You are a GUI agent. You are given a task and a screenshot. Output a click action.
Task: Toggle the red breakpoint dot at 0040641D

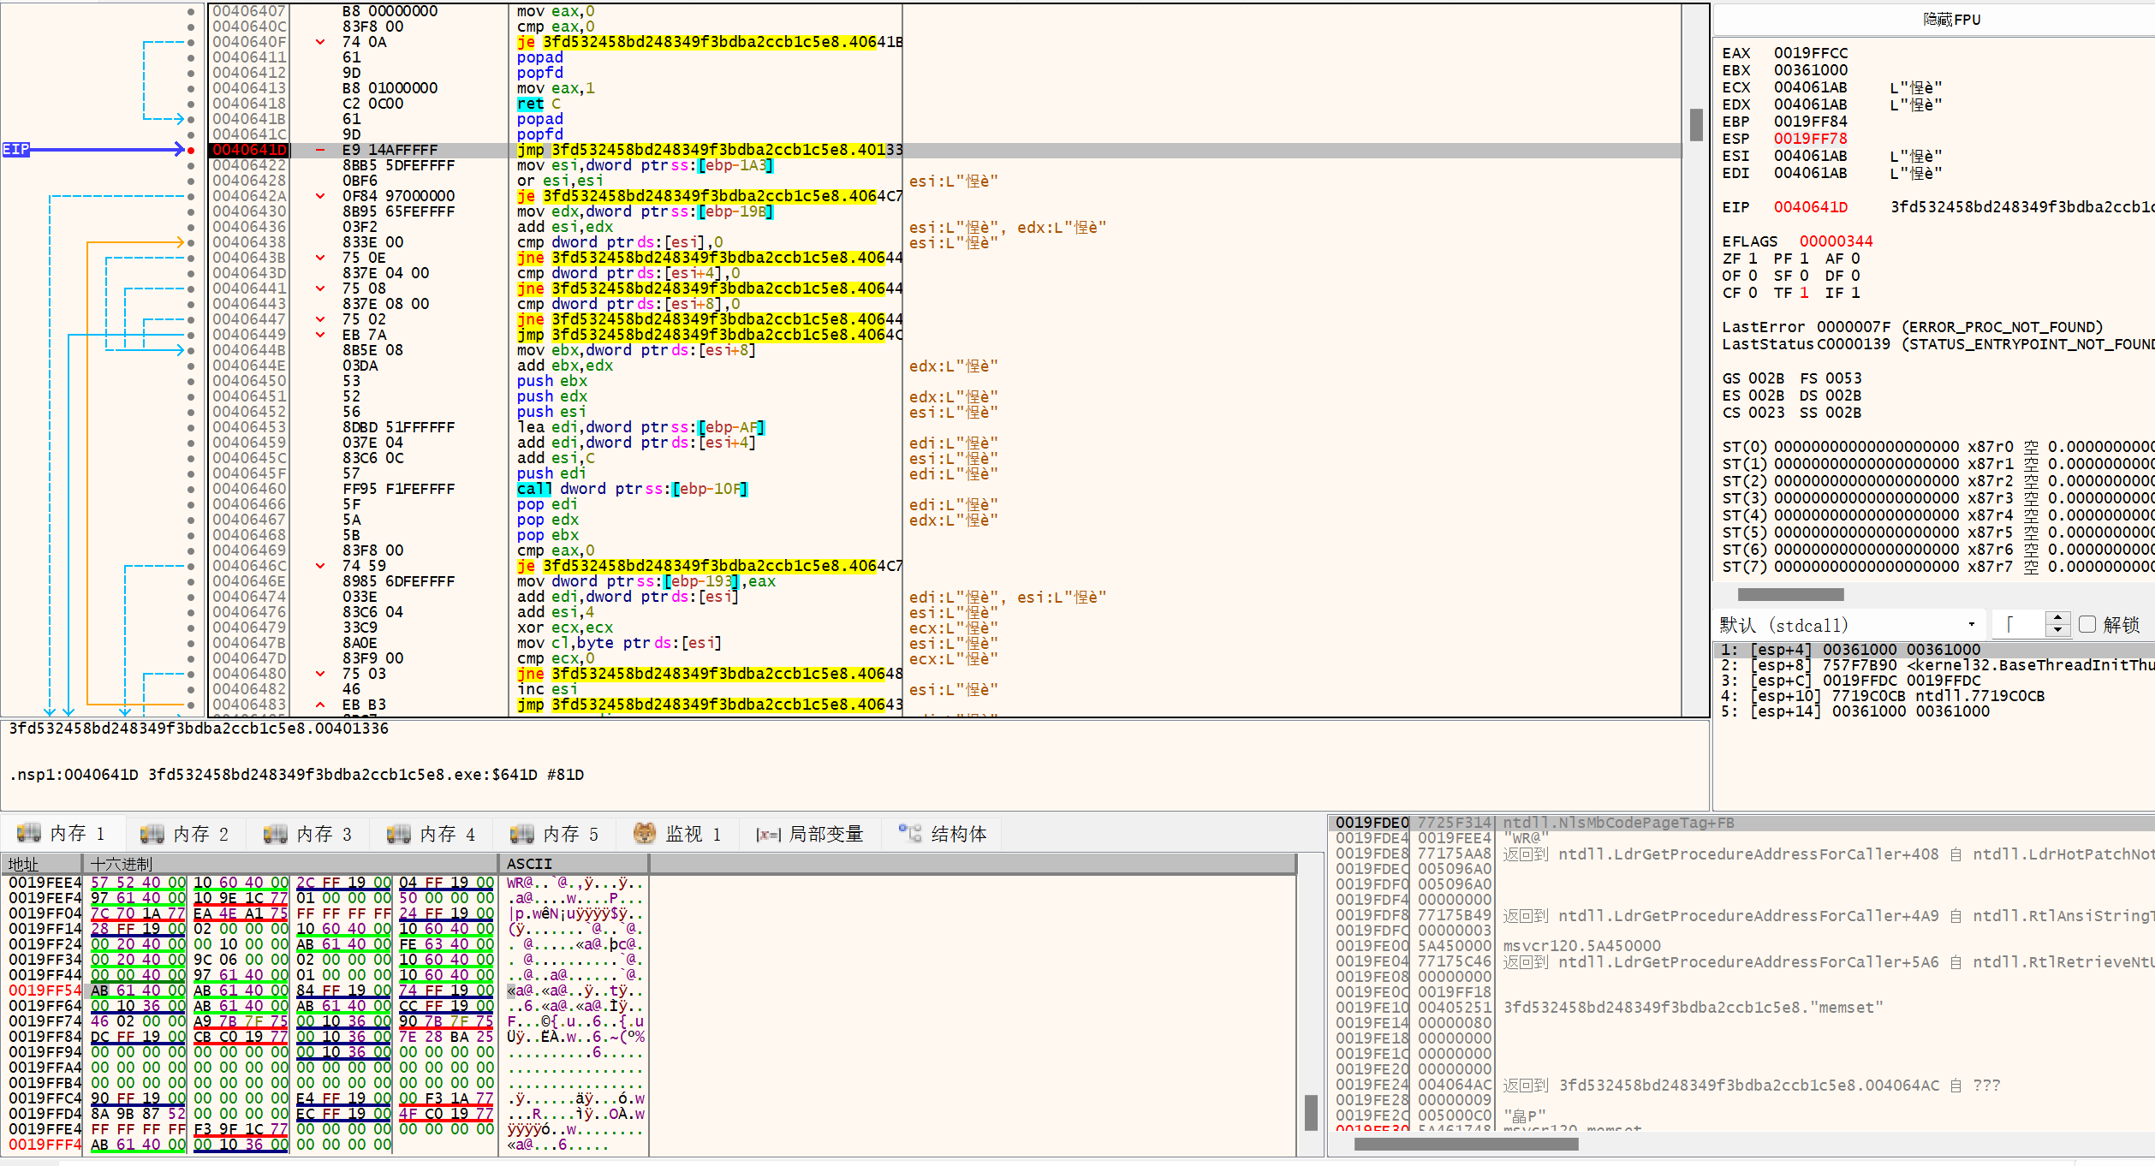[191, 151]
